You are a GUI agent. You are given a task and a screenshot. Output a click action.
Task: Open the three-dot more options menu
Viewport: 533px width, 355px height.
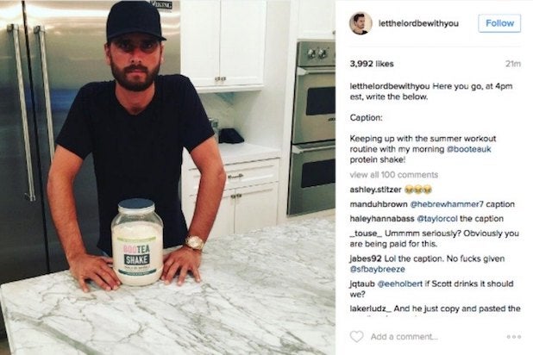coord(513,337)
